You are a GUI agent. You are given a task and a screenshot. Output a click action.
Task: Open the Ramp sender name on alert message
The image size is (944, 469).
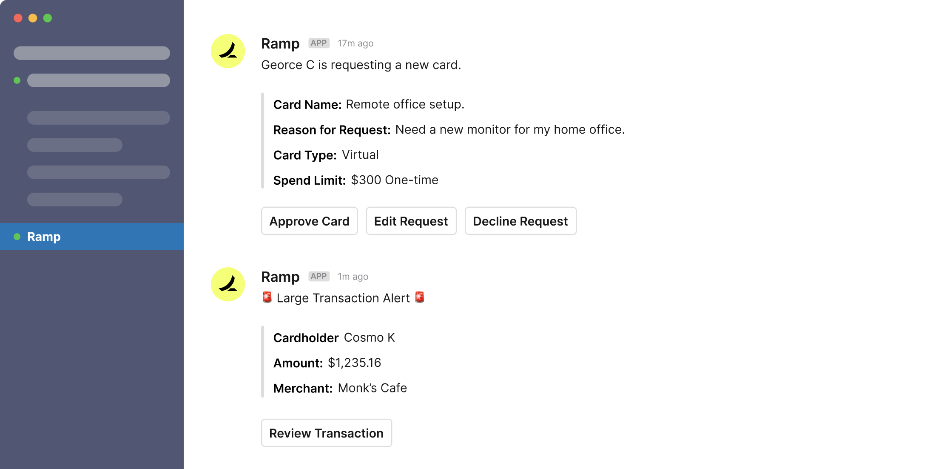point(280,277)
